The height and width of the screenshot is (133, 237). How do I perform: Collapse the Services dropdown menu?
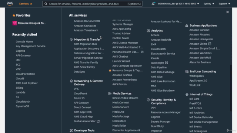coord(26,4)
